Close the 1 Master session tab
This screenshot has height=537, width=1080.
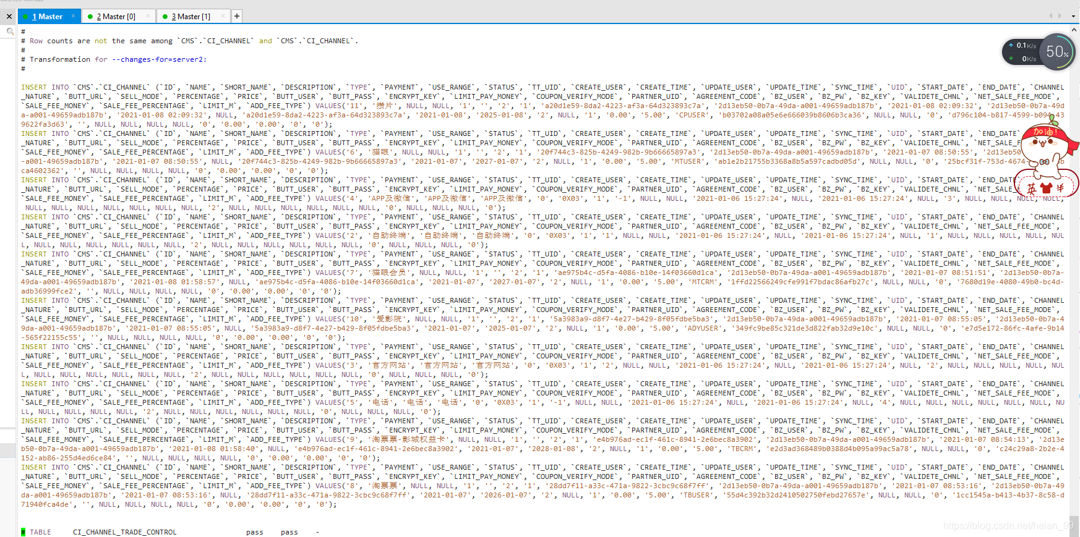click(x=73, y=16)
